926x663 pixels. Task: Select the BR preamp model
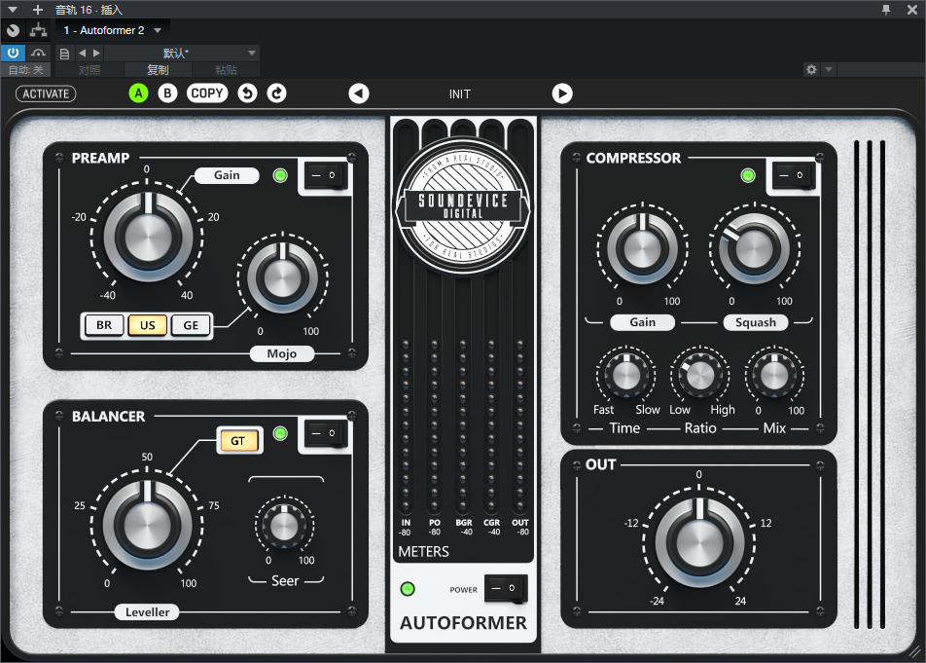pos(104,325)
